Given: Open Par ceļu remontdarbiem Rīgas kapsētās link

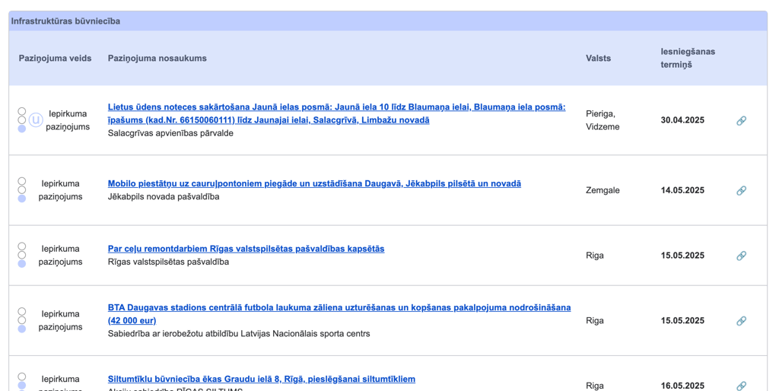Looking at the screenshot, I should pos(246,249).
